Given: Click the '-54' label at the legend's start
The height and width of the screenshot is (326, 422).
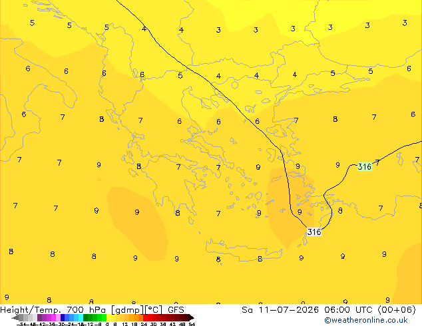Looking at the screenshot, I should (x=21, y=324).
